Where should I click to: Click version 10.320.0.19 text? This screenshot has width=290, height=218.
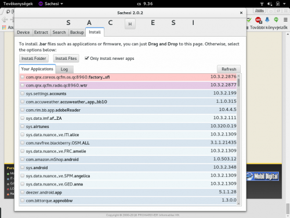coord(223,126)
